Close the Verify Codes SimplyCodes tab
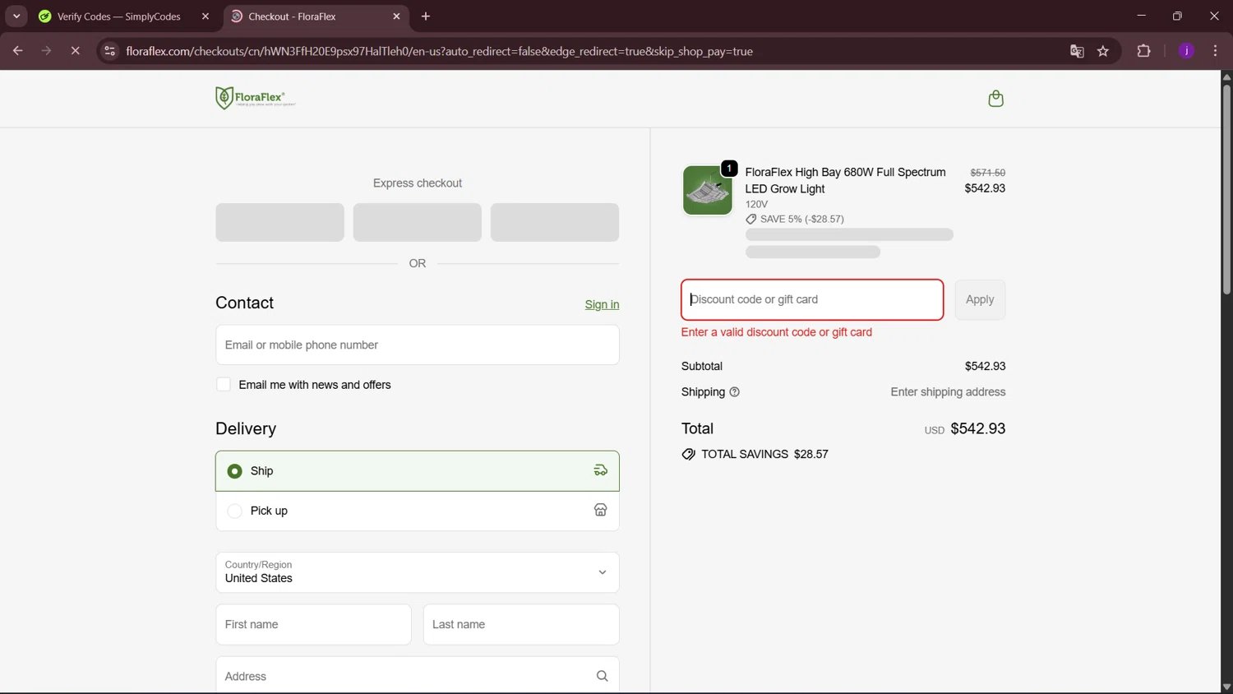1233x694 pixels. (x=205, y=16)
